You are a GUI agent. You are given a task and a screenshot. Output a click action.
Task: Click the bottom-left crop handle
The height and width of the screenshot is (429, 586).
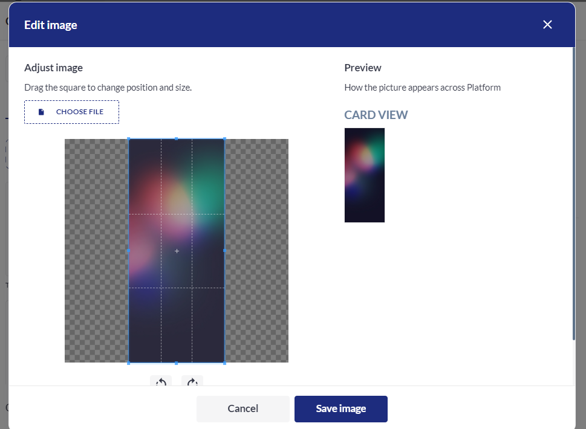128,363
